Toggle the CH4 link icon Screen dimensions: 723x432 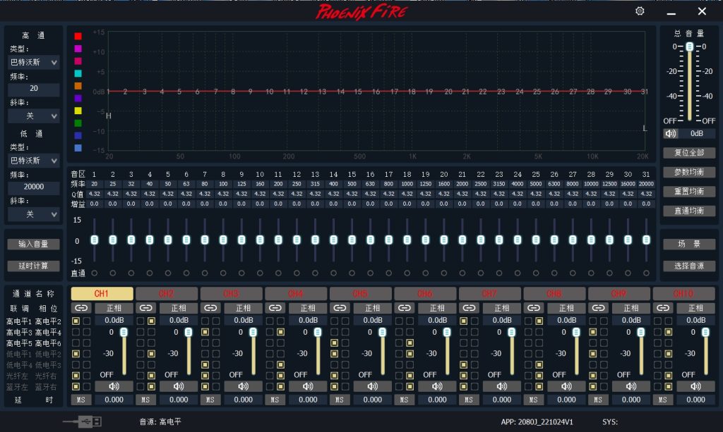(x=275, y=308)
